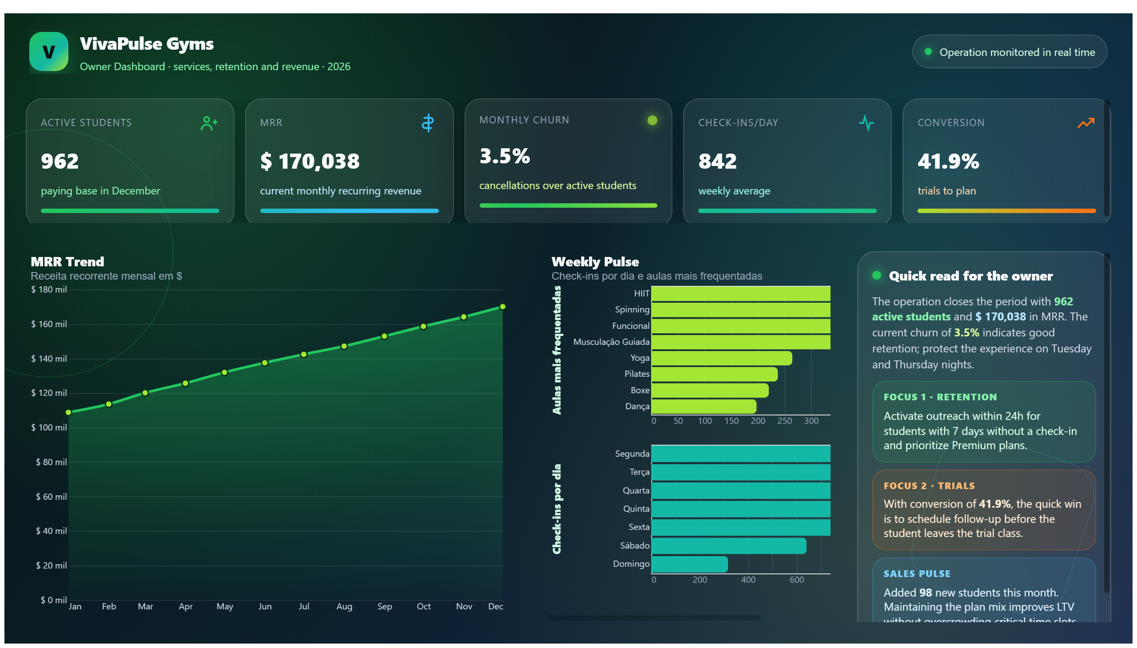Click the dollar icon on the MRR card
This screenshot has width=1137, height=648.
(428, 123)
